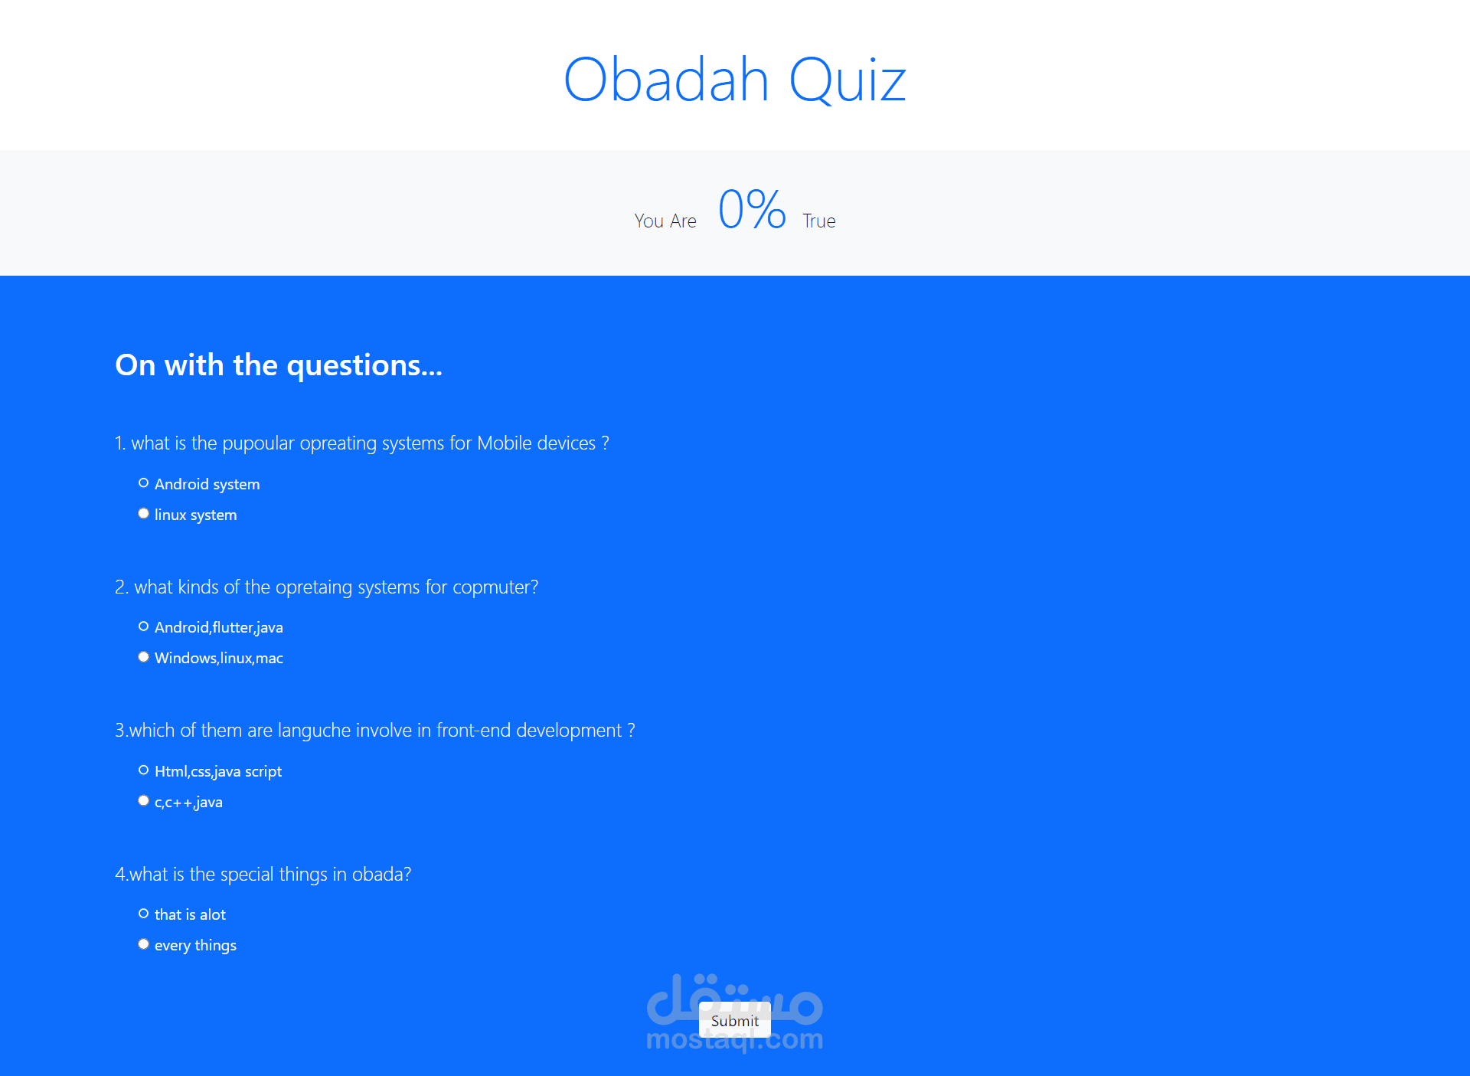Click question 4 about special things in obada
The width and height of the screenshot is (1470, 1076).
coord(263,874)
